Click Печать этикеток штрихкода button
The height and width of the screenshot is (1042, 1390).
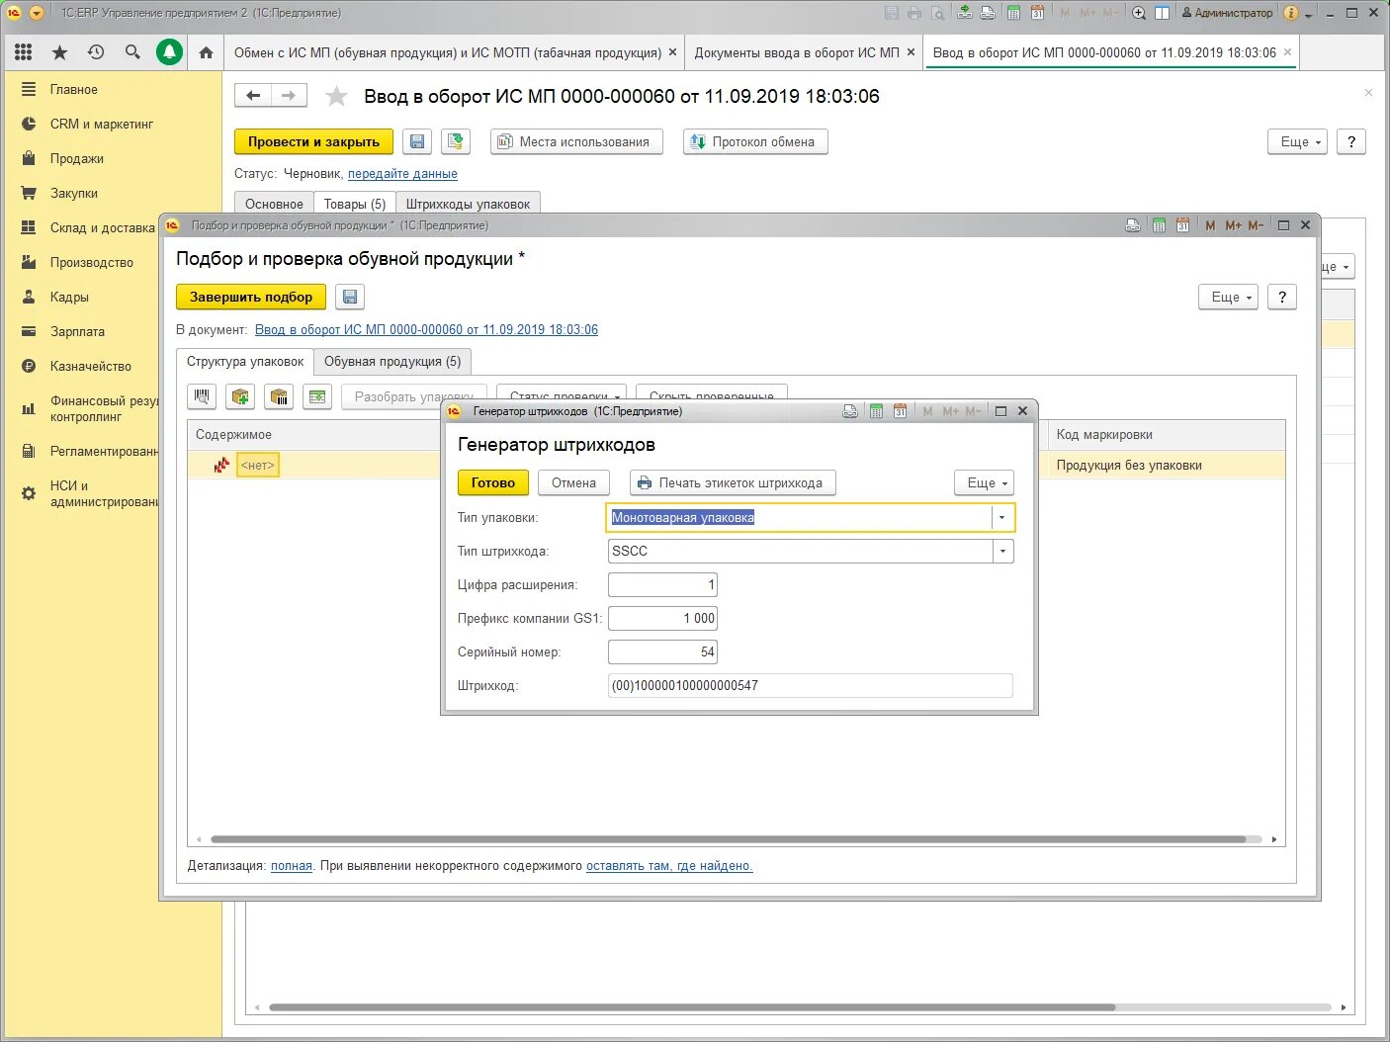coord(733,482)
